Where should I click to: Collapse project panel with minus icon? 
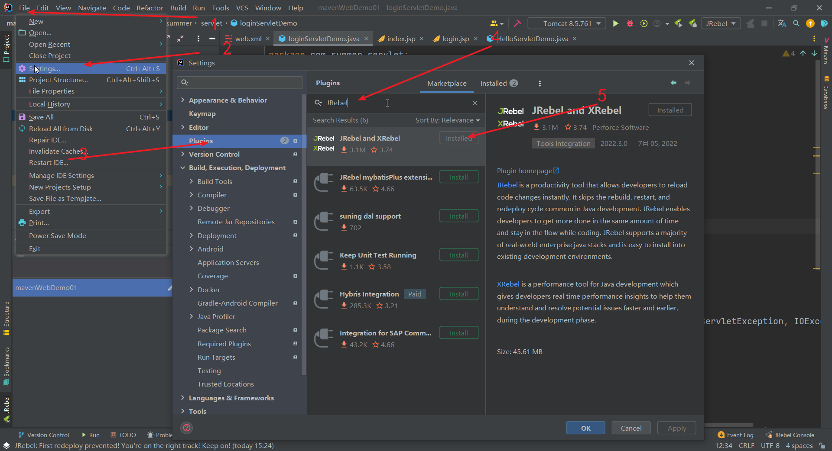[212, 39]
